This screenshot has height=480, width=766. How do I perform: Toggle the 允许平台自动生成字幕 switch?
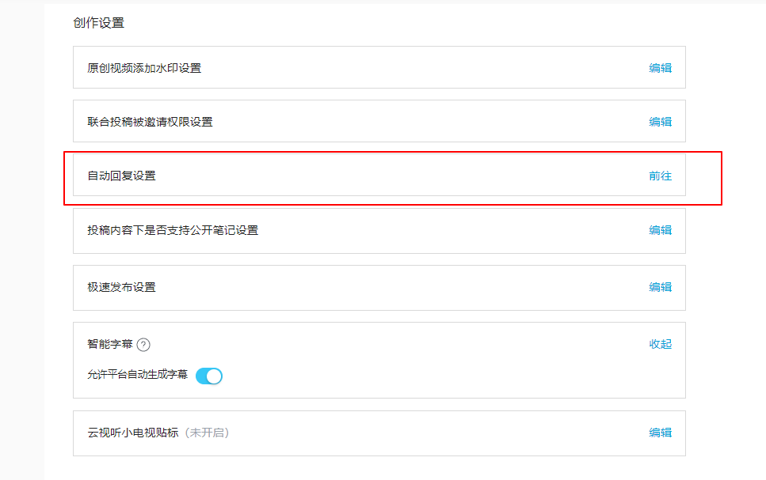pyautogui.click(x=209, y=376)
